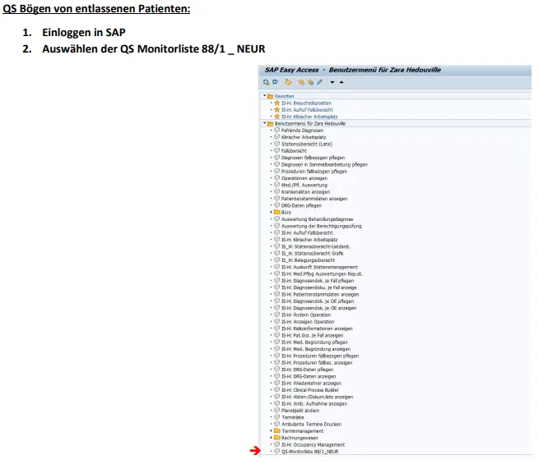Image resolution: width=539 pixels, height=464 pixels.
Task: Click the Büro folder icon
Action: click(276, 212)
